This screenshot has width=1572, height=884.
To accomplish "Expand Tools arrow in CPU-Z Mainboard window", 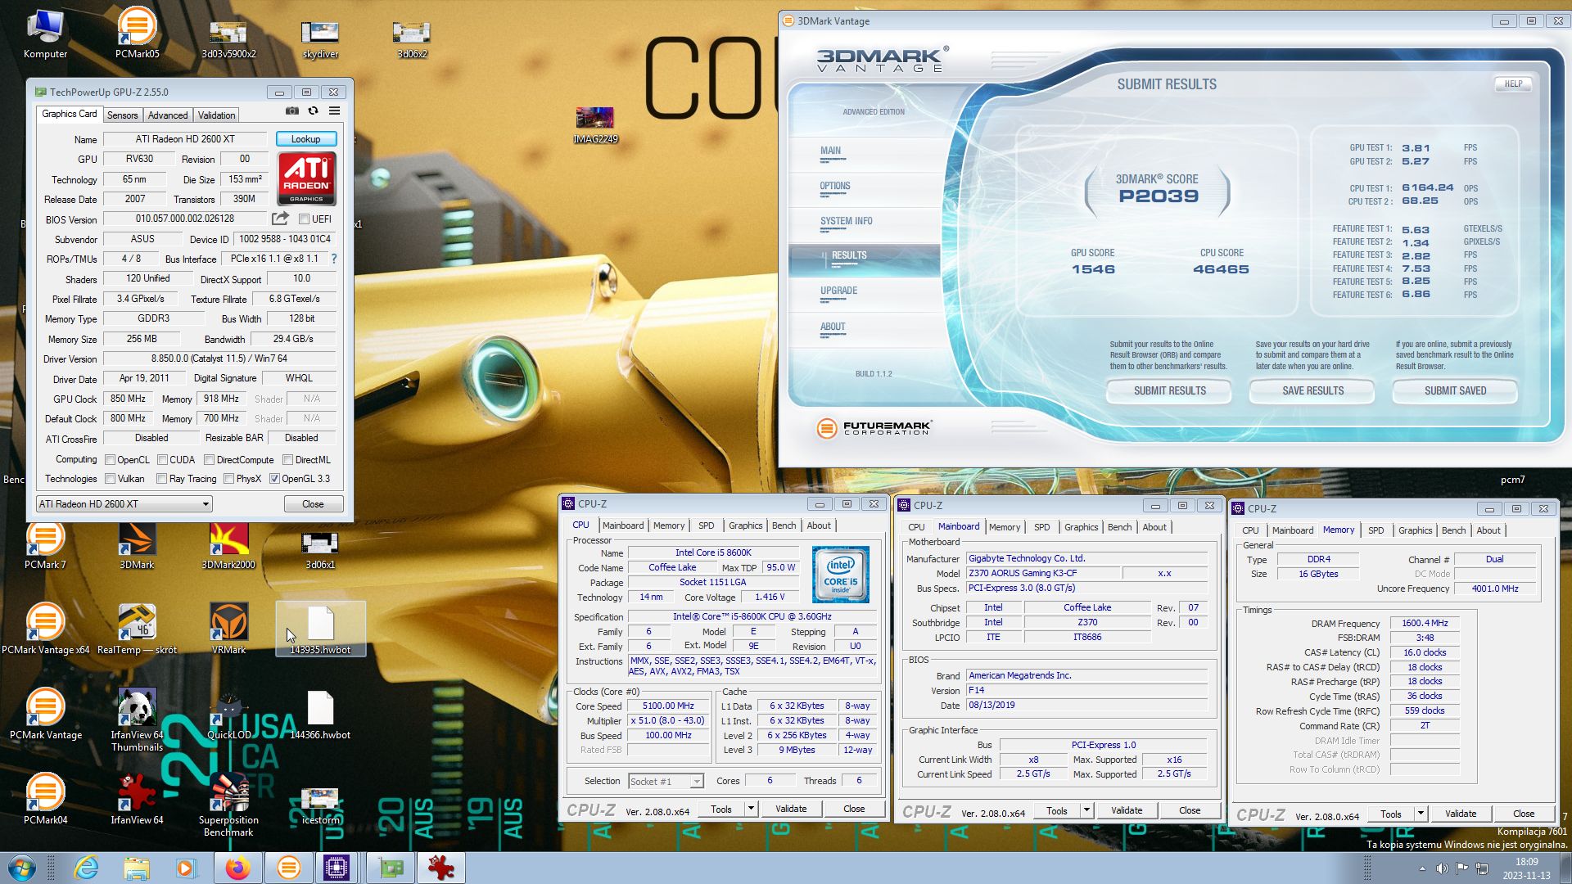I will 1086,810.
